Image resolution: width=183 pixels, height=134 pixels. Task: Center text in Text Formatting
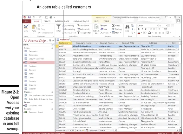[x=160, y=33]
